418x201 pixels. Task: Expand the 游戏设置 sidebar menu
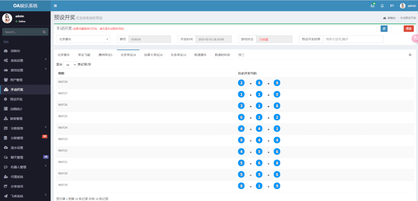click(17, 70)
